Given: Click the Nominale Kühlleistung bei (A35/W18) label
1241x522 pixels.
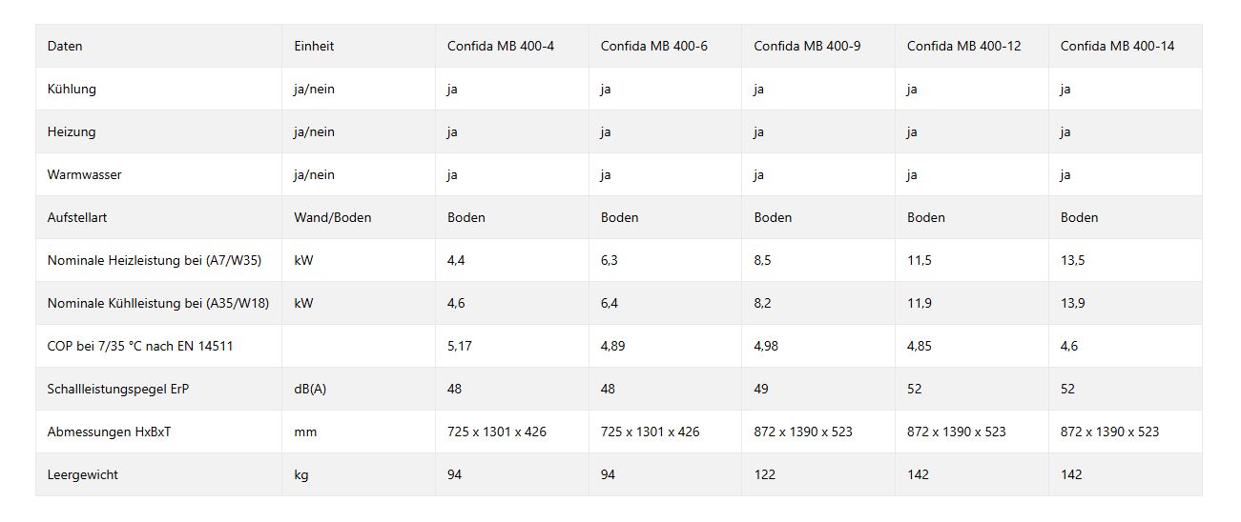Looking at the screenshot, I should 158,303.
